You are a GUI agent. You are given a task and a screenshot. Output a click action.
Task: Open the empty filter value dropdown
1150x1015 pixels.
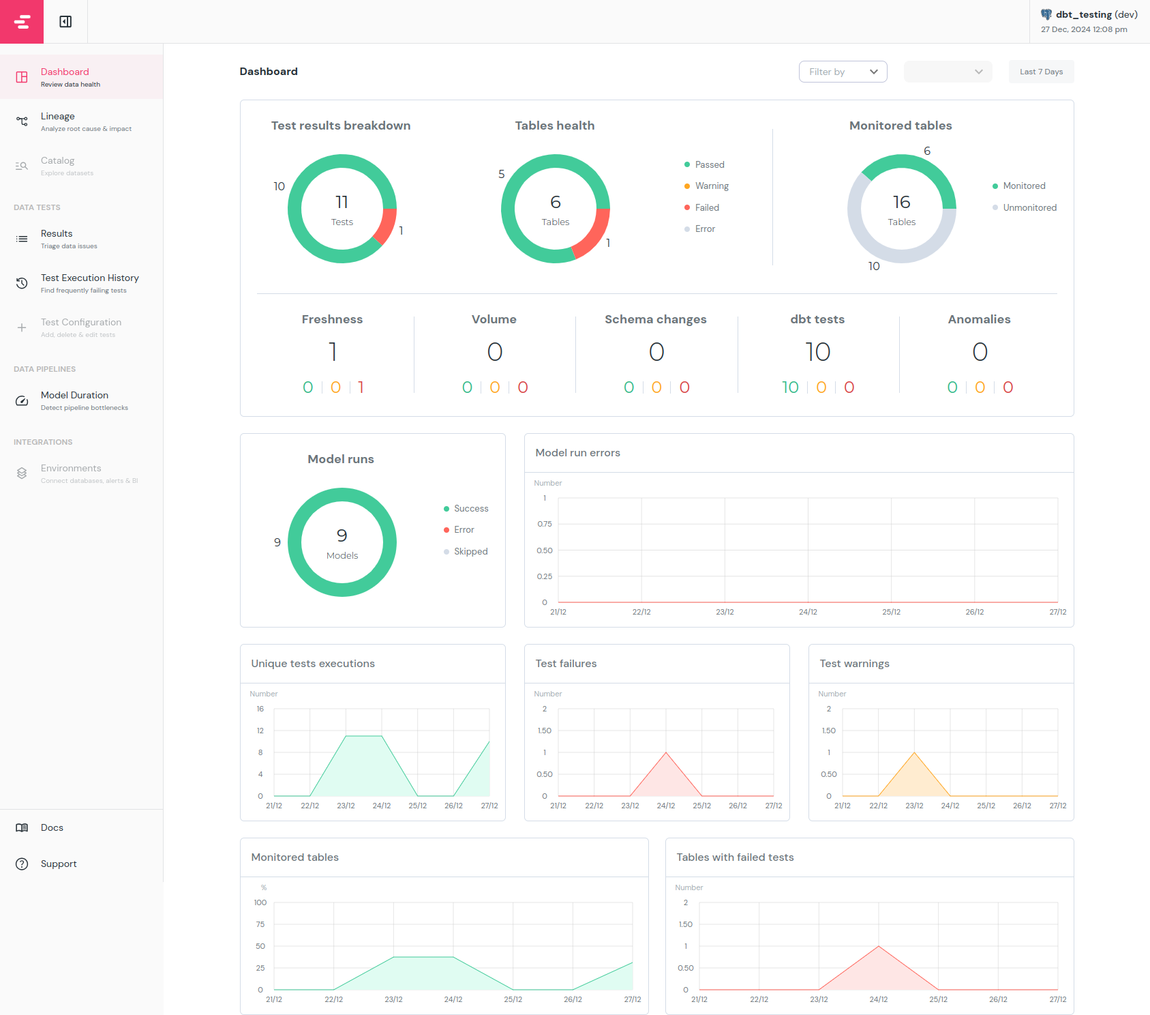click(x=948, y=72)
